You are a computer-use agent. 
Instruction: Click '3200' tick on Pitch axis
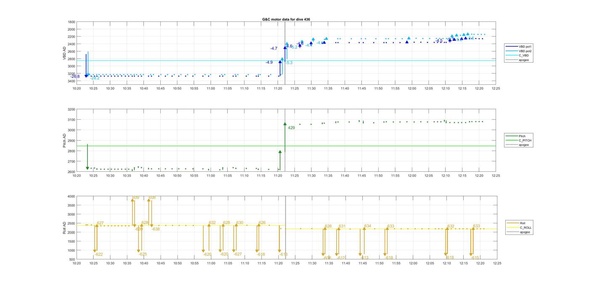coord(72,109)
